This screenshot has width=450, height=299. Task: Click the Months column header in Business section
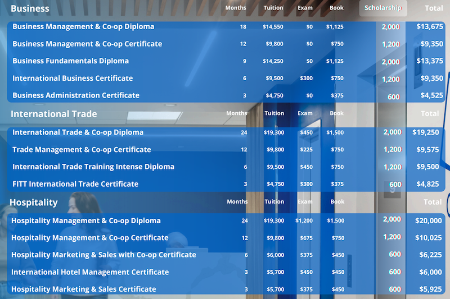[x=236, y=8]
